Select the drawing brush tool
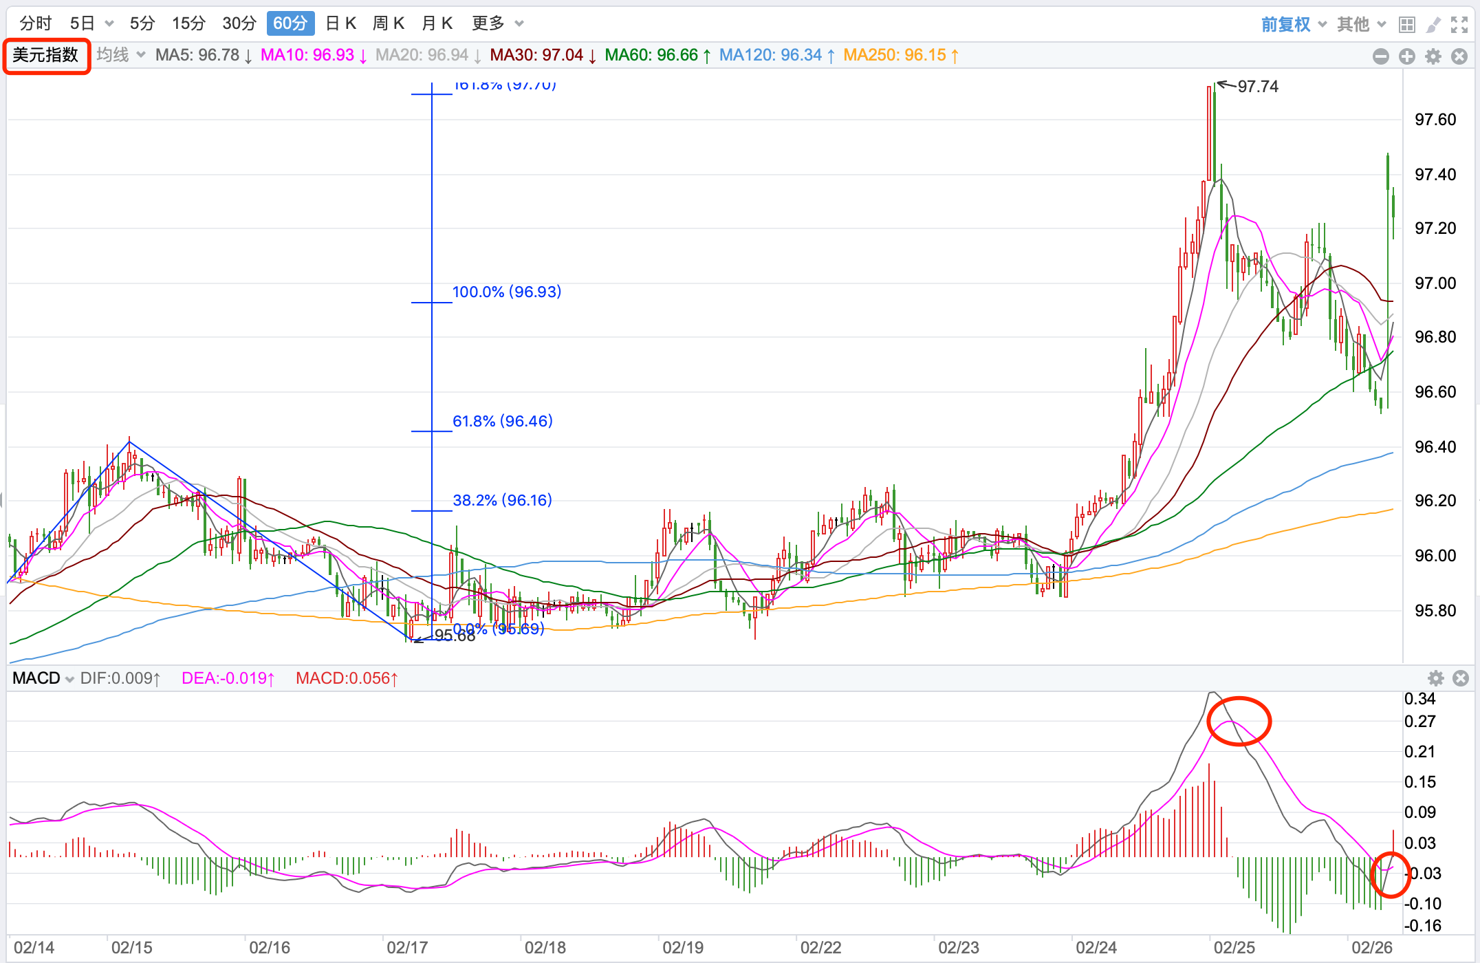This screenshot has height=963, width=1480. point(1433,25)
